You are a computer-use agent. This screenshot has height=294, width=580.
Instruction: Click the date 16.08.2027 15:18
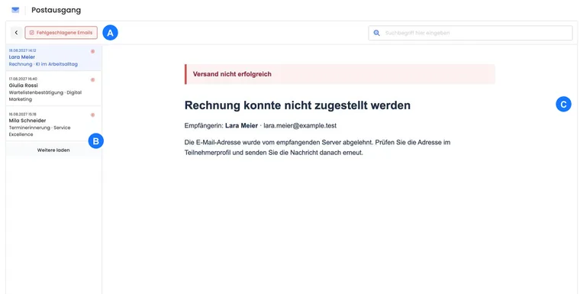click(x=23, y=114)
